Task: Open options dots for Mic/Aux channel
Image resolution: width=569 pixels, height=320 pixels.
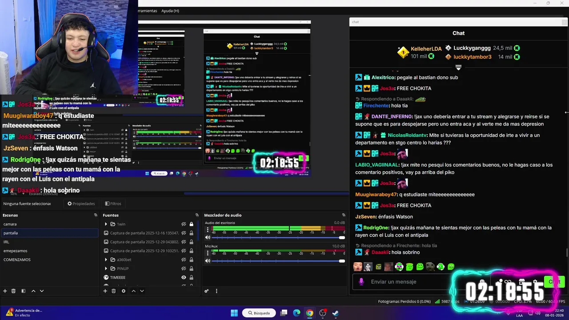Action: 208,253
